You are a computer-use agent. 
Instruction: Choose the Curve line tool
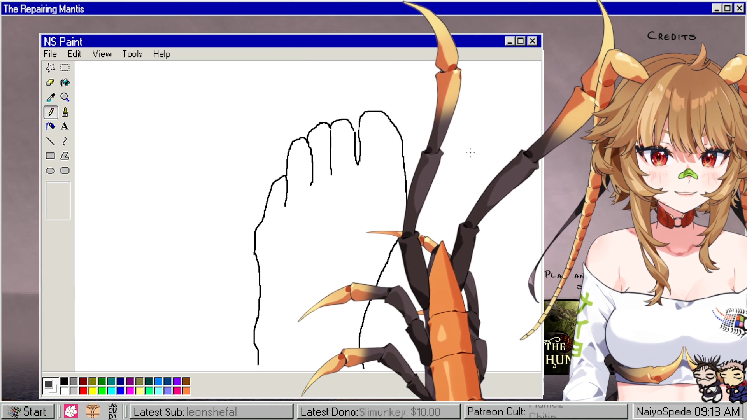(65, 141)
